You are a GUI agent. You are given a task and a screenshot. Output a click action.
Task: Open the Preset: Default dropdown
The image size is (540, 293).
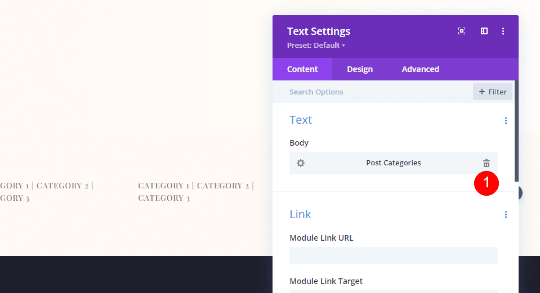click(x=316, y=46)
